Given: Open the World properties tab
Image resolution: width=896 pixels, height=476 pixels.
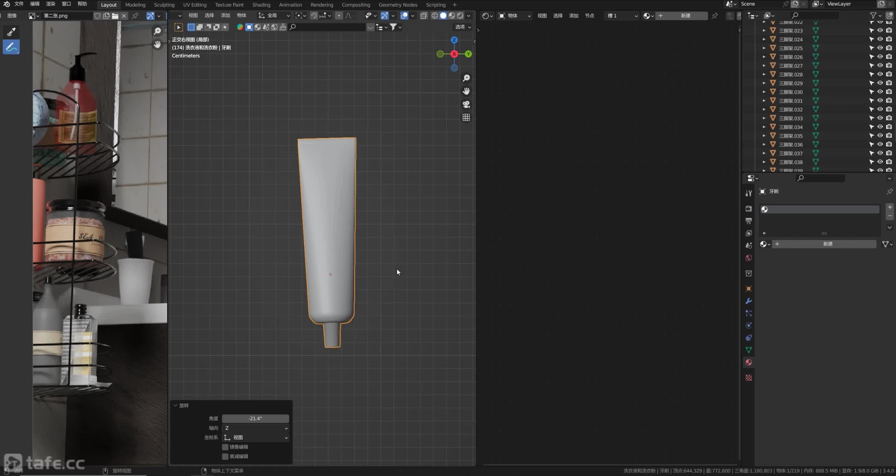Looking at the screenshot, I should point(749,258).
